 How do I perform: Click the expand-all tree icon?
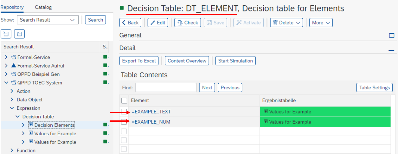click(x=6, y=34)
